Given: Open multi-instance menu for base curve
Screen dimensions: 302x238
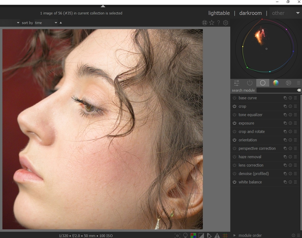Looking at the screenshot, I should click(285, 98).
